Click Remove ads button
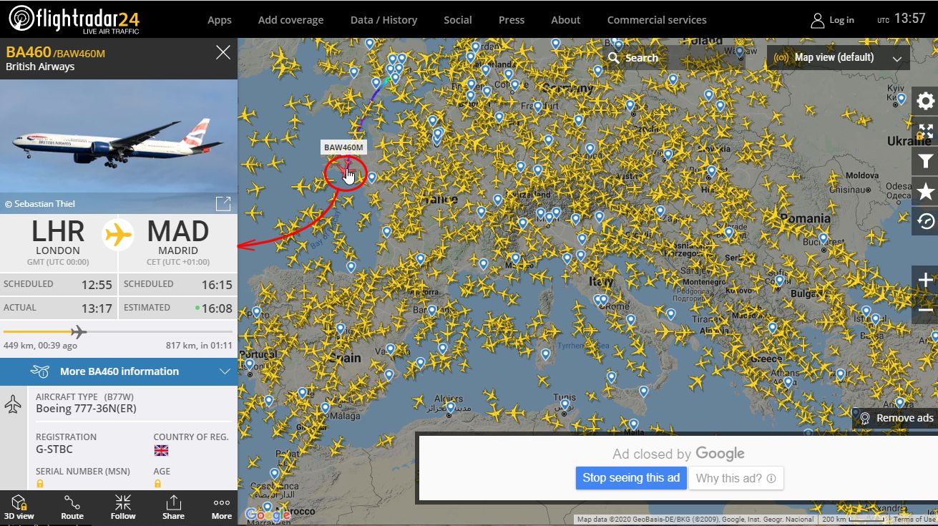Viewport: 938px width, 526px height. coord(896,418)
